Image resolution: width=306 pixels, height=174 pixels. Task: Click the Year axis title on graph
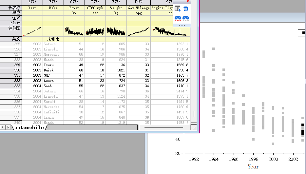click(x=253, y=166)
